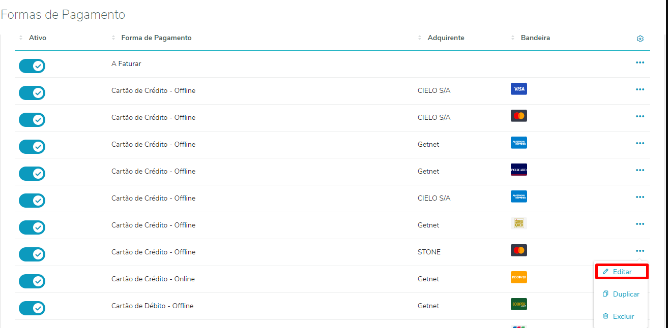The height and width of the screenshot is (328, 668).
Task: Click the Formas de Pagamento page heading
Action: 63,15
